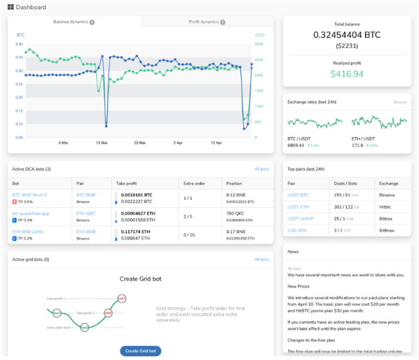Open the USDT-ETH top pair

(298, 207)
